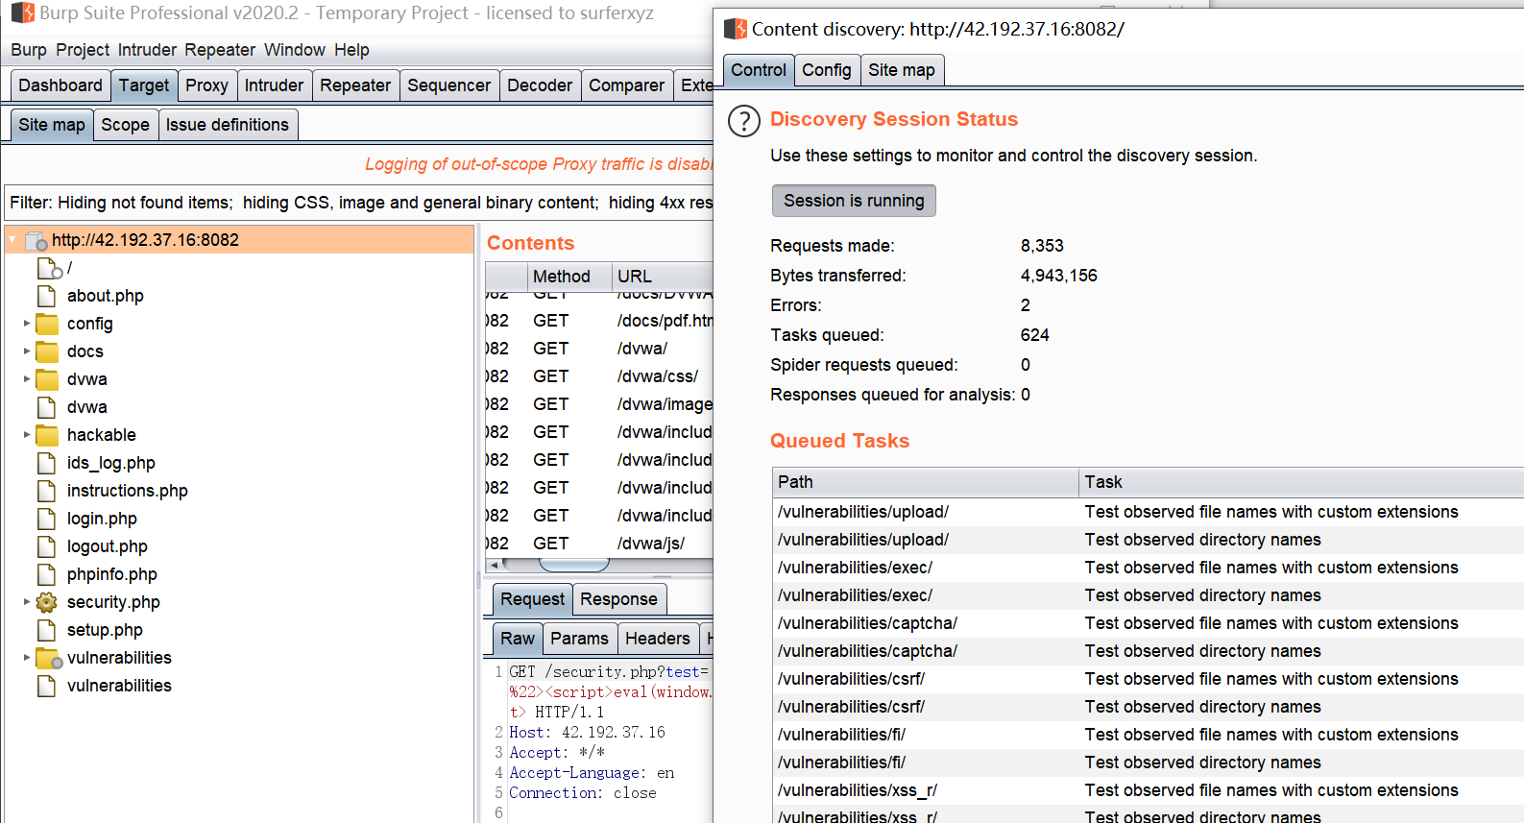Click the Bytes transferred value 4,943,156
This screenshot has height=823, width=1524.
click(1058, 276)
